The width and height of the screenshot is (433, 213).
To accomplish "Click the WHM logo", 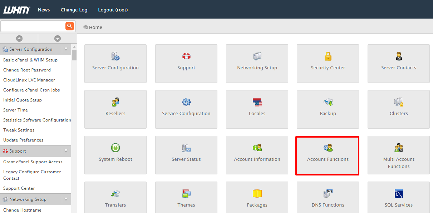I will tap(16, 10).
